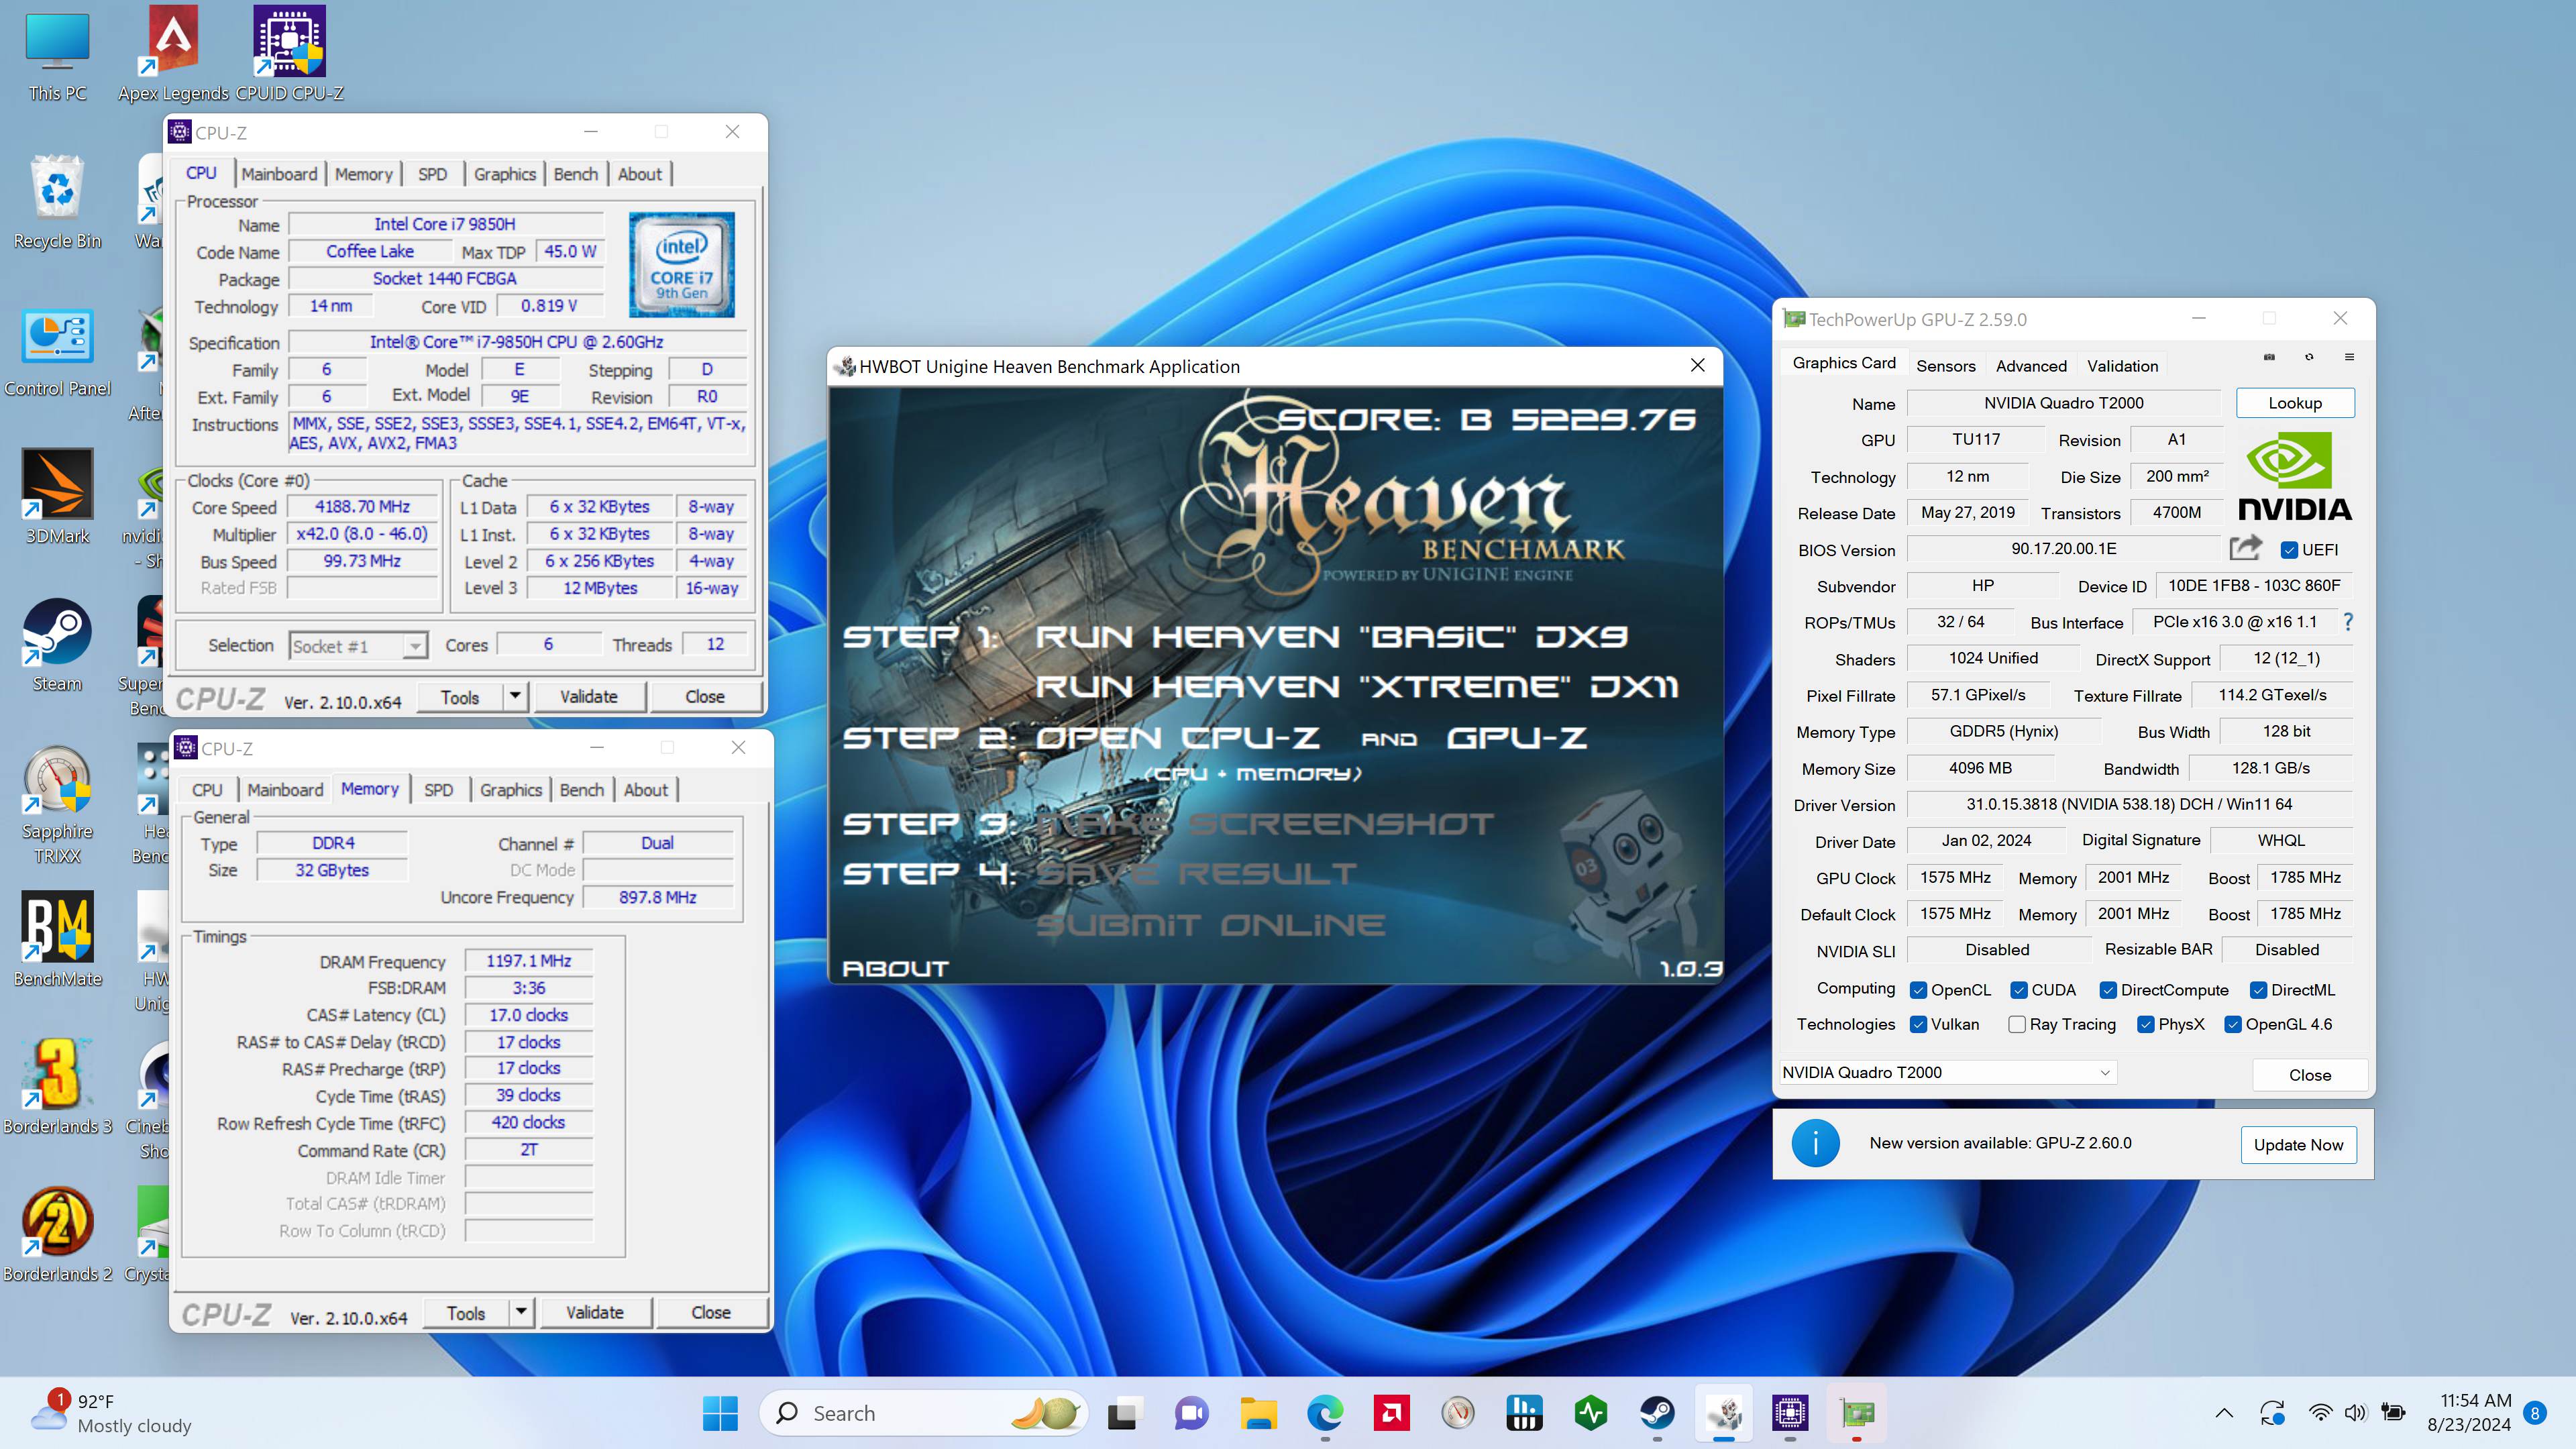Enable Ray Tracing checkbox
This screenshot has width=2576, height=1449.
[x=2017, y=1024]
